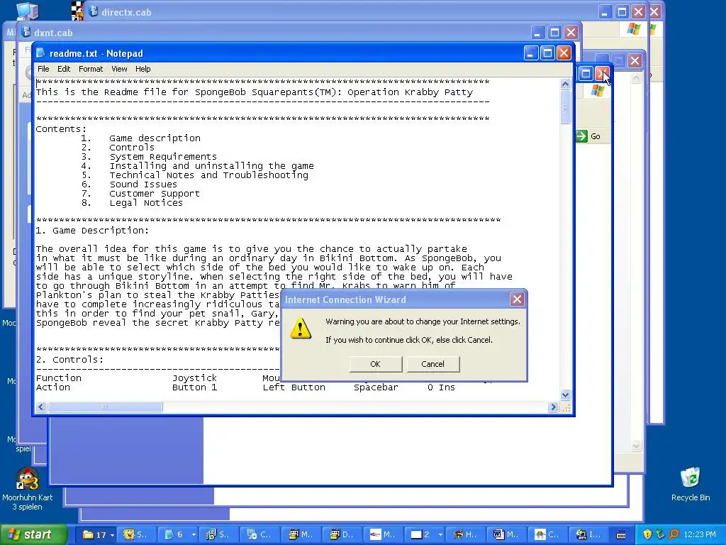Click the Notepad vertical scroll thumb

tap(565, 107)
